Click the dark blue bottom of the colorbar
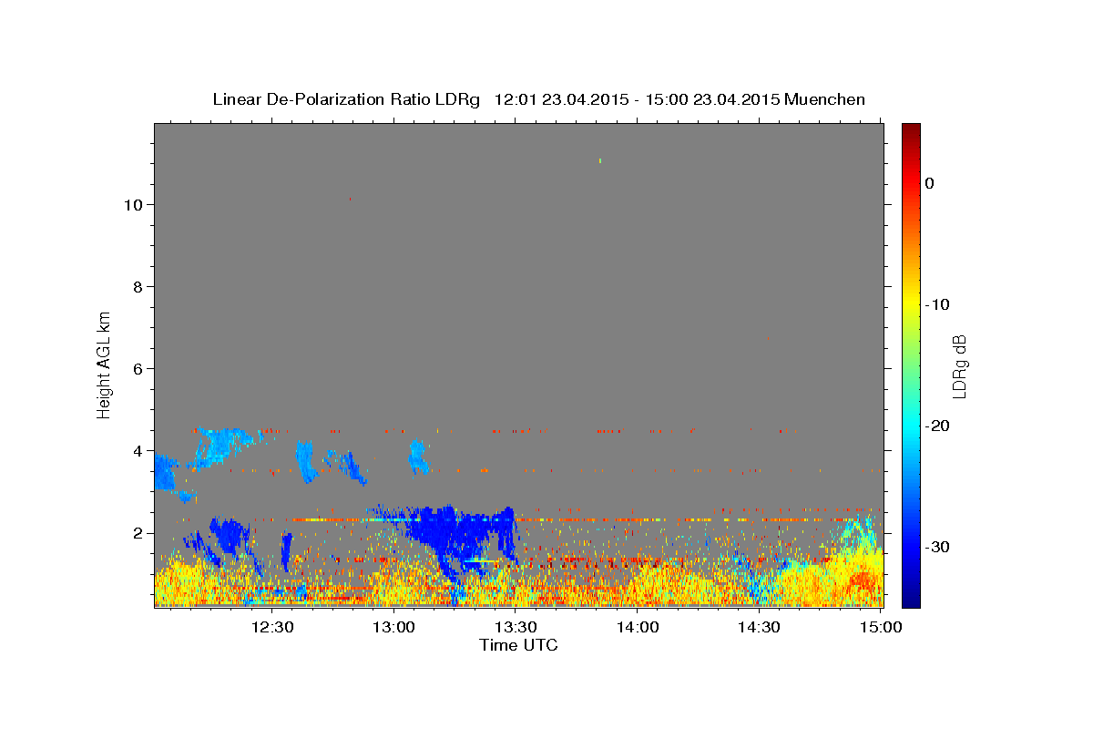Image resolution: width=1093 pixels, height=729 pixels. 911,597
